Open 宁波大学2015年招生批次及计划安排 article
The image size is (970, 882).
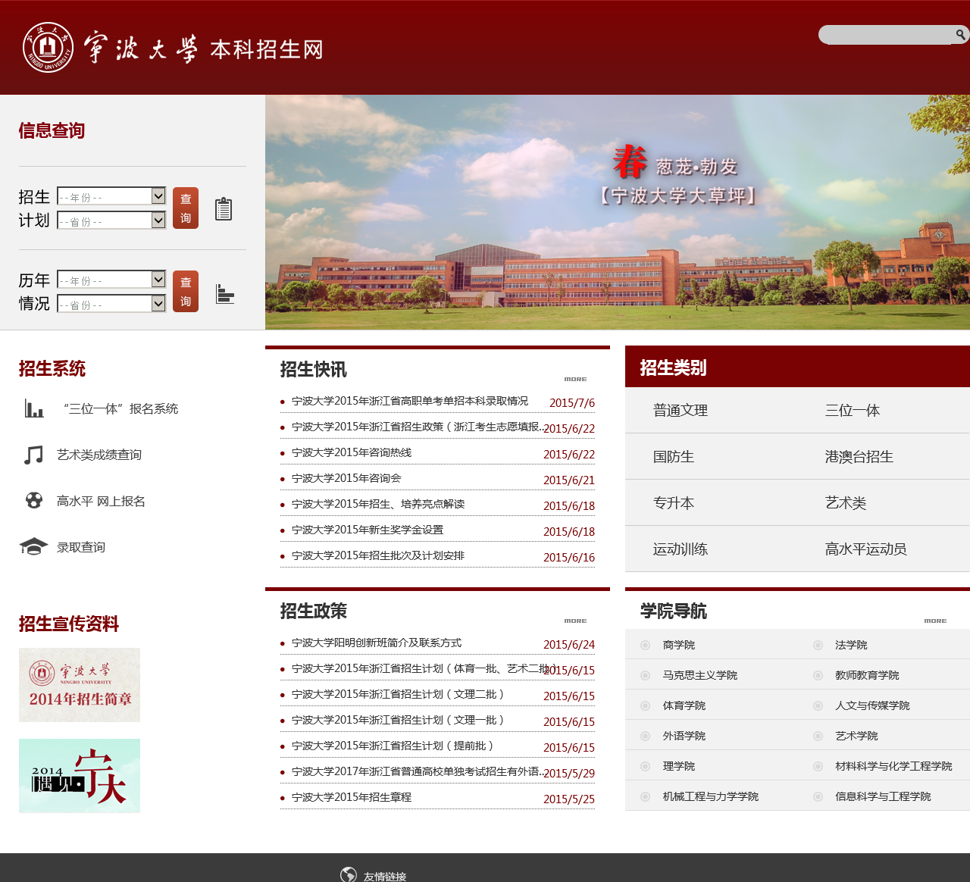point(378,555)
